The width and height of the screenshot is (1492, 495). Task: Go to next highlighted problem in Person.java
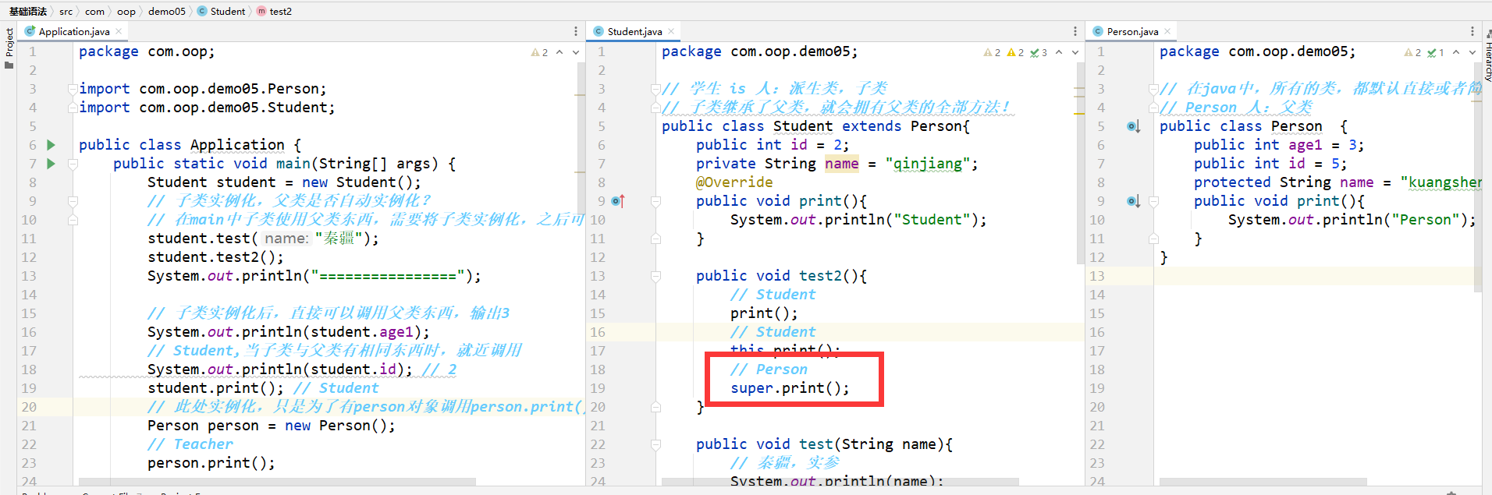point(1472,52)
